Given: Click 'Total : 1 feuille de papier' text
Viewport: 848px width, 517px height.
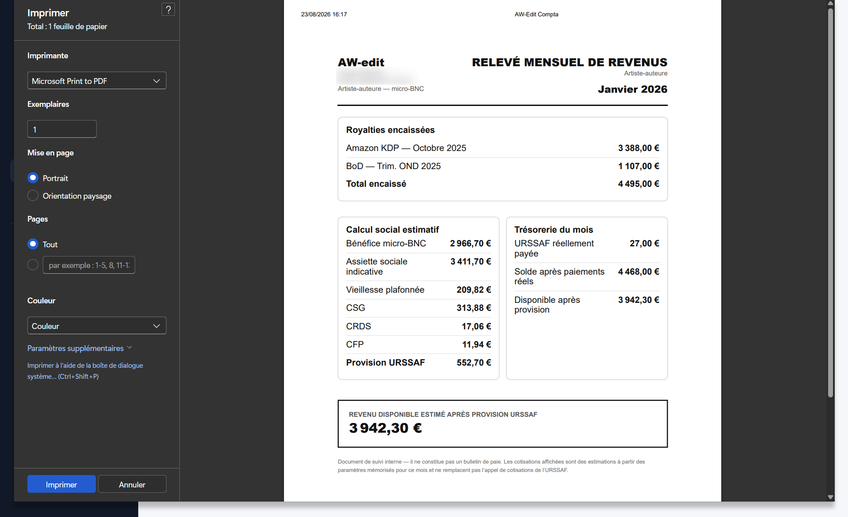Looking at the screenshot, I should tap(67, 26).
